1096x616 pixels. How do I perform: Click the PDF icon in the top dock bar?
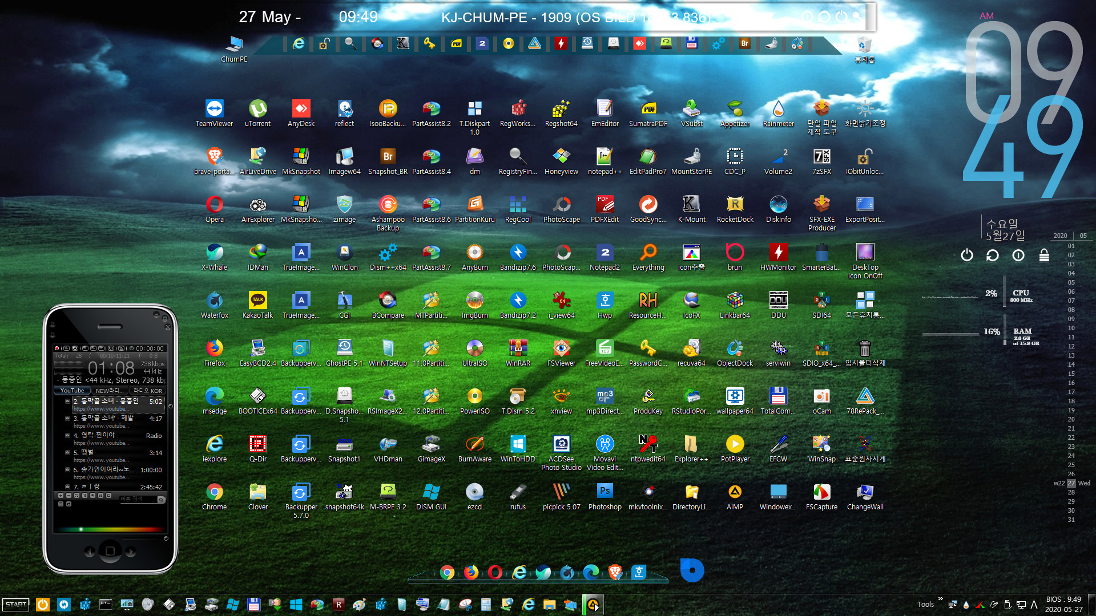point(456,43)
